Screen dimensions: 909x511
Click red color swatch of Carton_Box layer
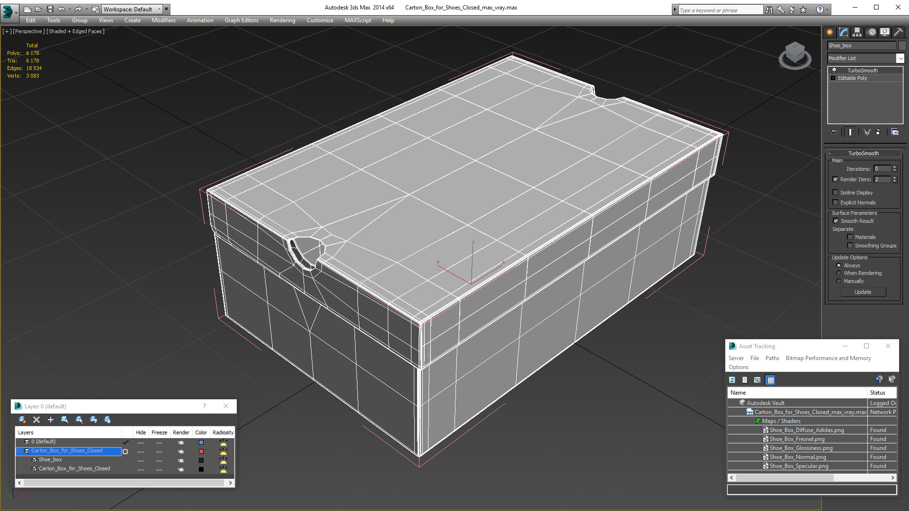coord(201,451)
